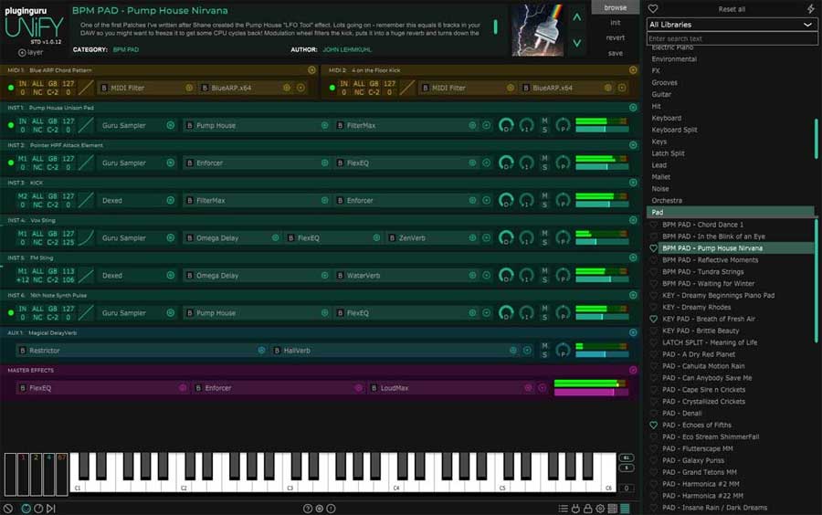
Task: Click the patch artwork thumbnail
Action: point(537,30)
